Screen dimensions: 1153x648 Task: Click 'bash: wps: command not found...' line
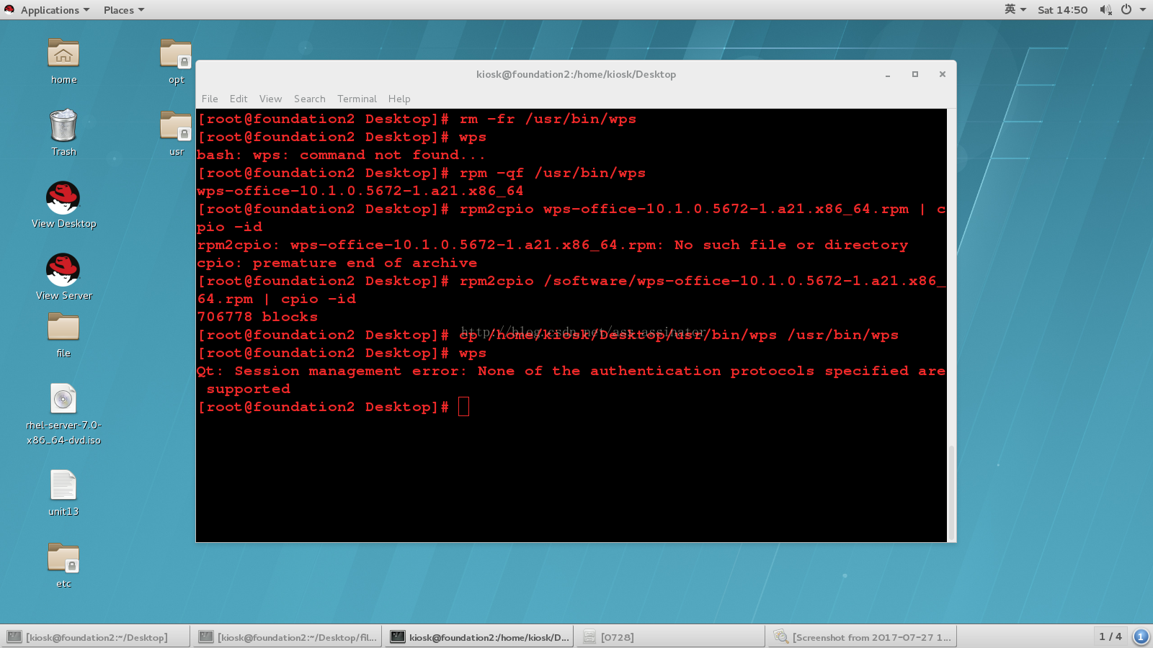click(x=341, y=155)
